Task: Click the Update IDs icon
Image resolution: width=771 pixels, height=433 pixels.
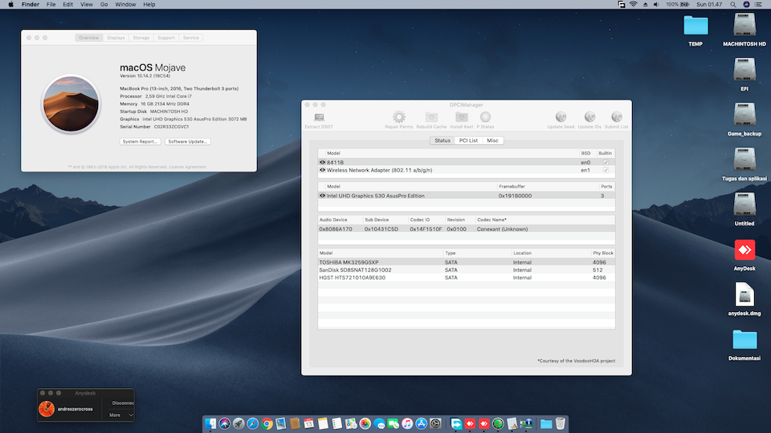Action: pos(589,118)
